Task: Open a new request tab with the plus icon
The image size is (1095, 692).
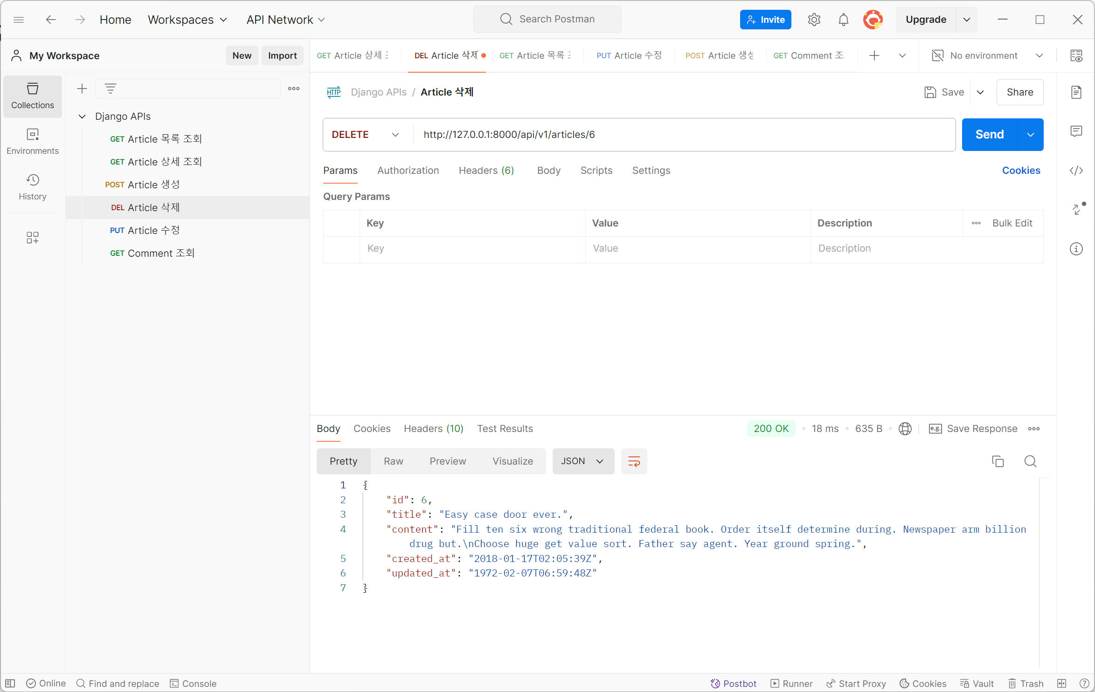Action: click(x=874, y=55)
